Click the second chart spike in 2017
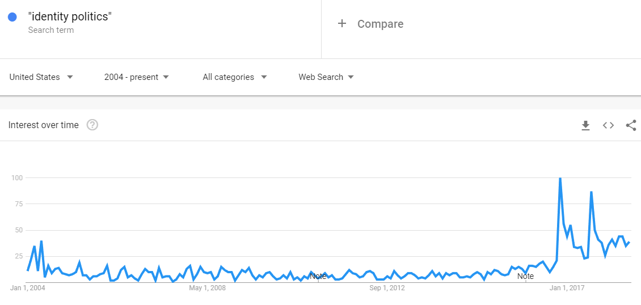Image resolution: width=641 pixels, height=305 pixels. click(x=591, y=192)
